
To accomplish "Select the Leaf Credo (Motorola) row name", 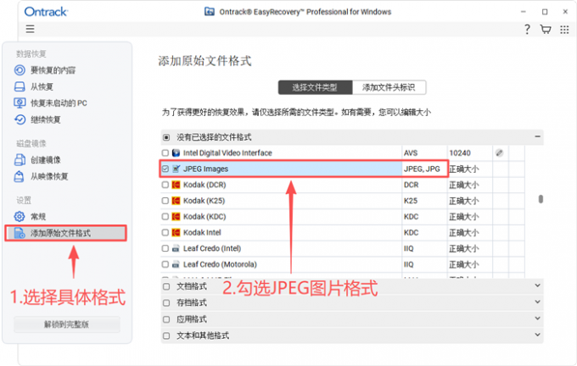I will (220, 264).
